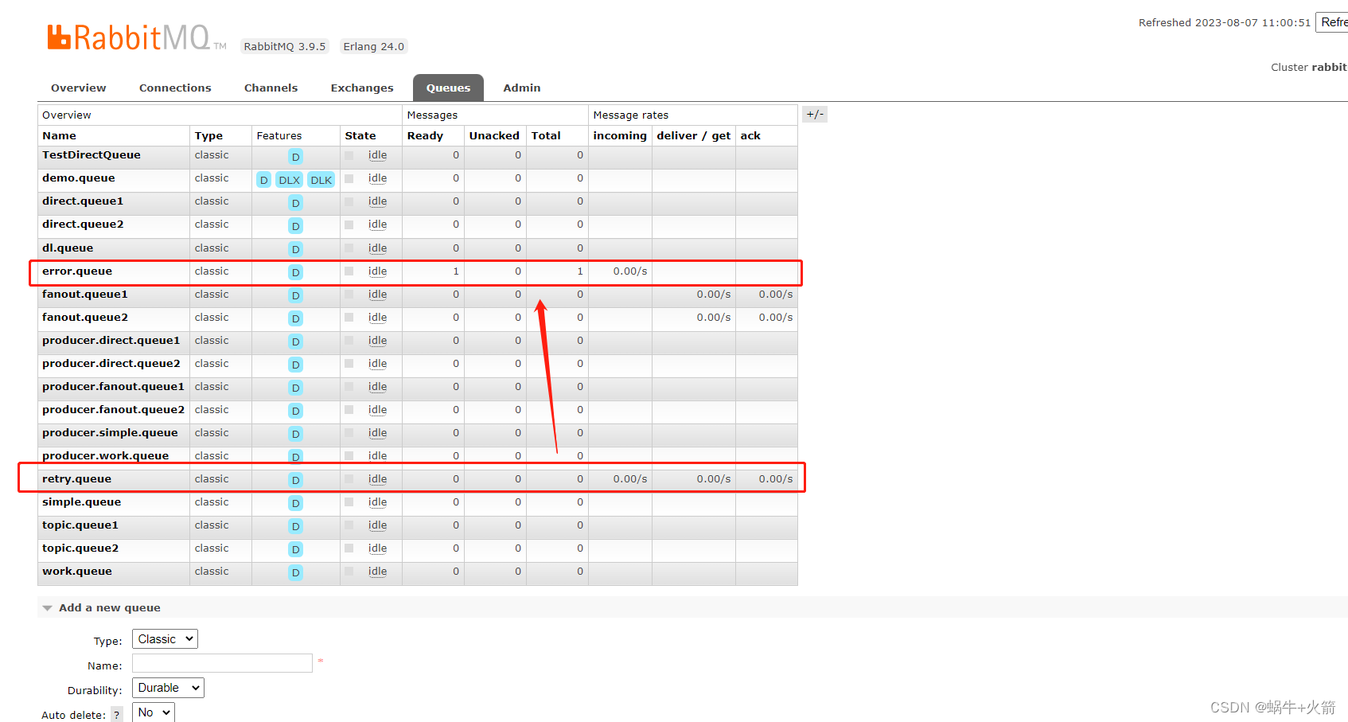Click the state indicator square for error.queue
Viewport: 1348px width, 722px height.
coord(349,271)
